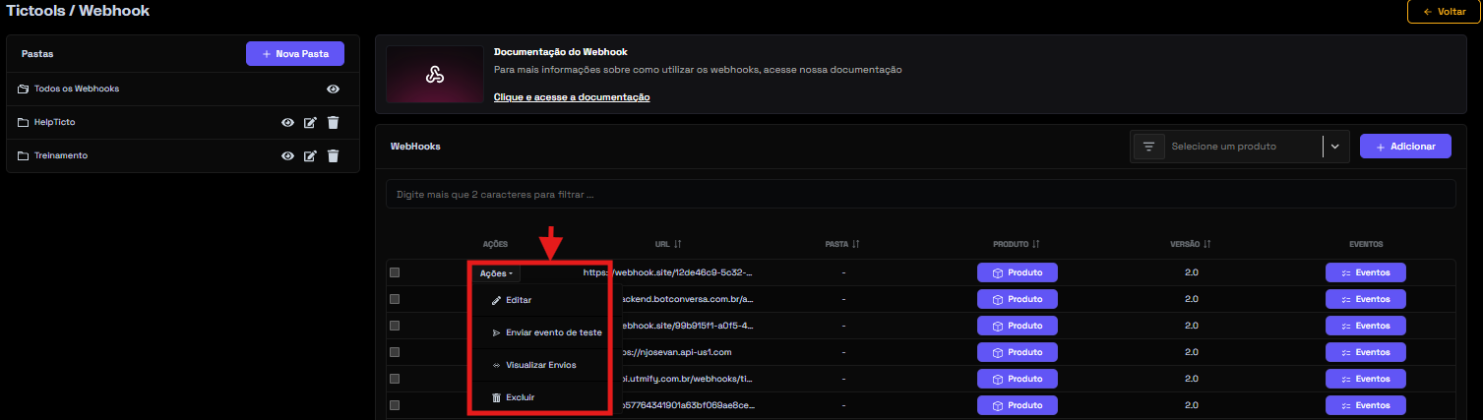Image resolution: width=1483 pixels, height=420 pixels.
Task: Choose Editar from the actions menu
Action: pos(518,300)
